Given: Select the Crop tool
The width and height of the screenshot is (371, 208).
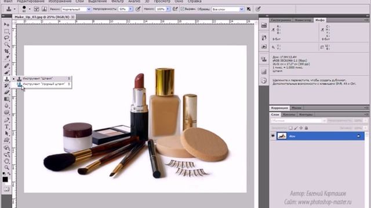Looking at the screenshot, I should (x=6, y=51).
